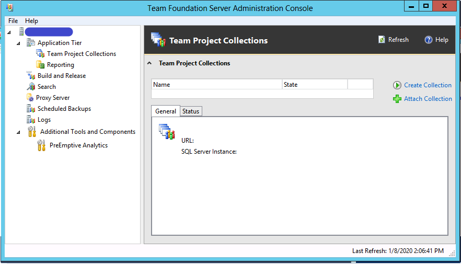461x264 pixels.
Task: Select Reporting in tree
Action: (x=61, y=65)
